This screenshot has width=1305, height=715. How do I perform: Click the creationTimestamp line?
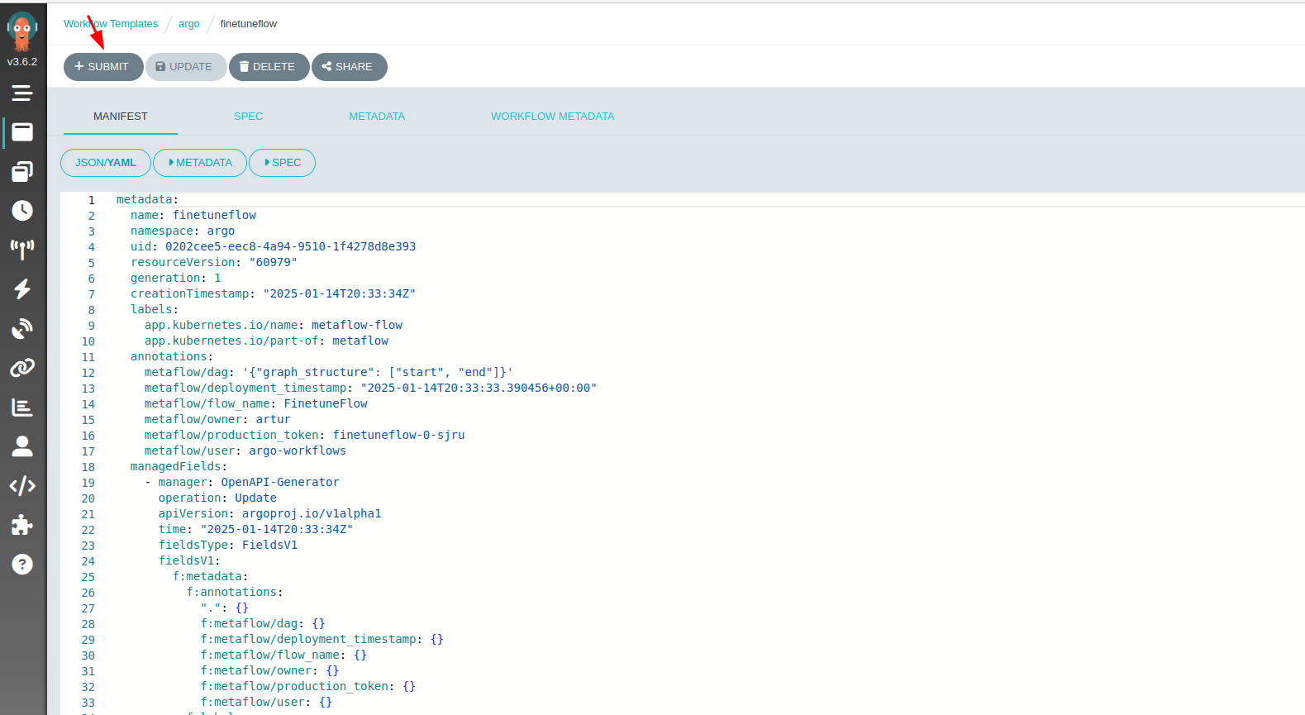click(x=273, y=293)
